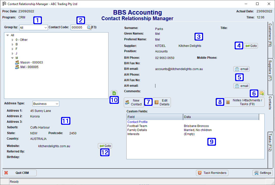This screenshot has width=275, height=185.
Task: Switch to the Tasks (F12) tab
Action: click(271, 140)
